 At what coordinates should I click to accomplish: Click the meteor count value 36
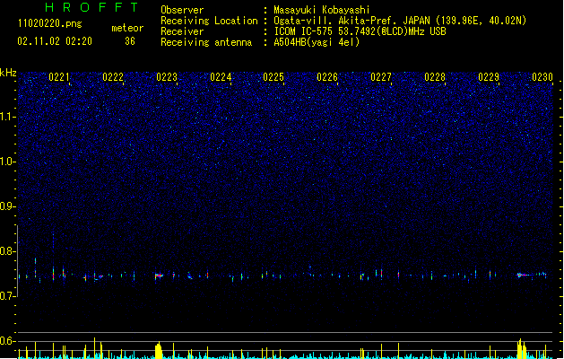[x=130, y=41]
